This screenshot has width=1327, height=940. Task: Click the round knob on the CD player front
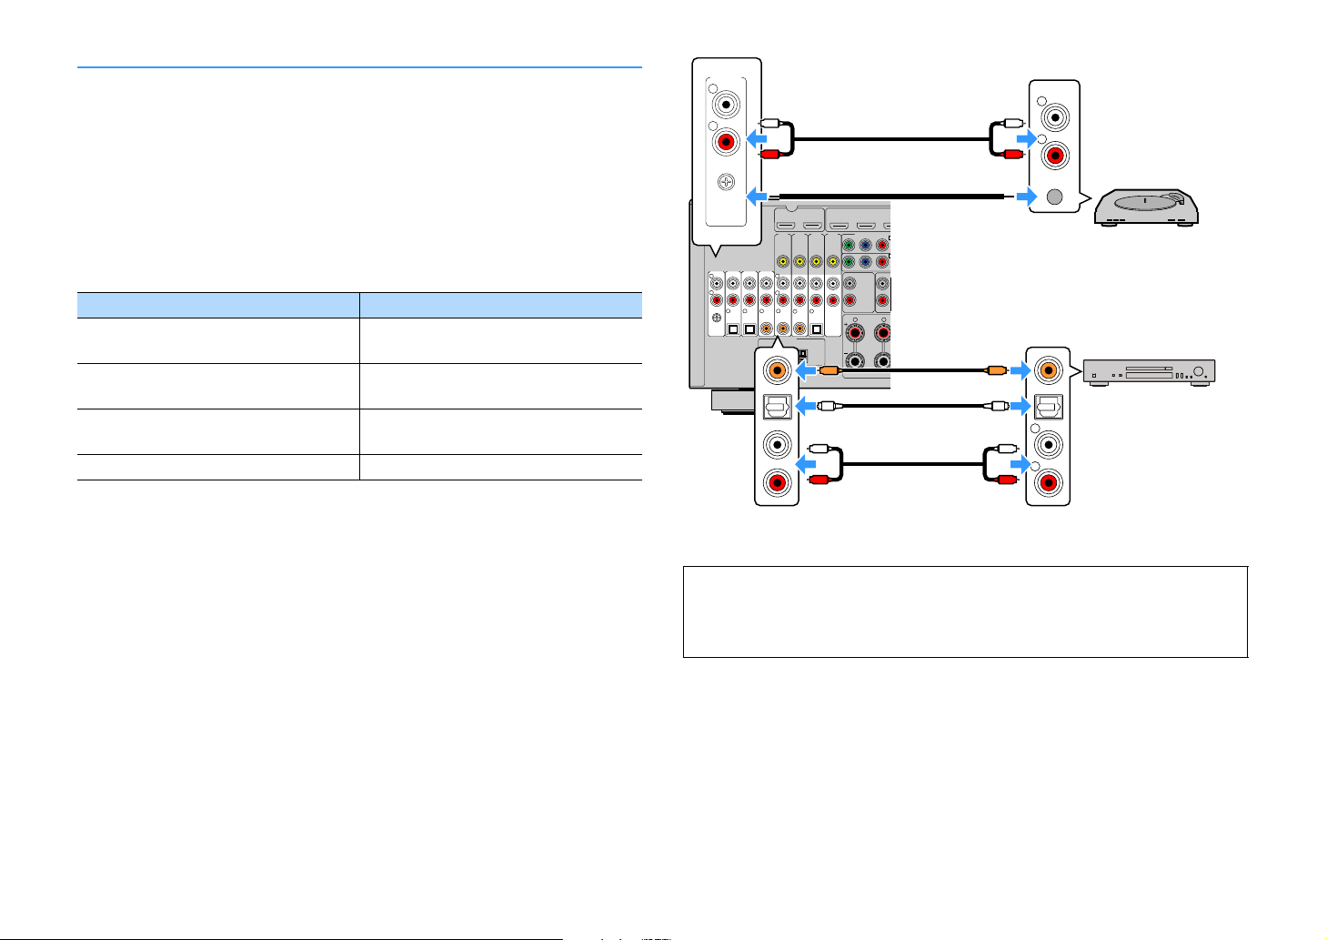pyautogui.click(x=1201, y=371)
